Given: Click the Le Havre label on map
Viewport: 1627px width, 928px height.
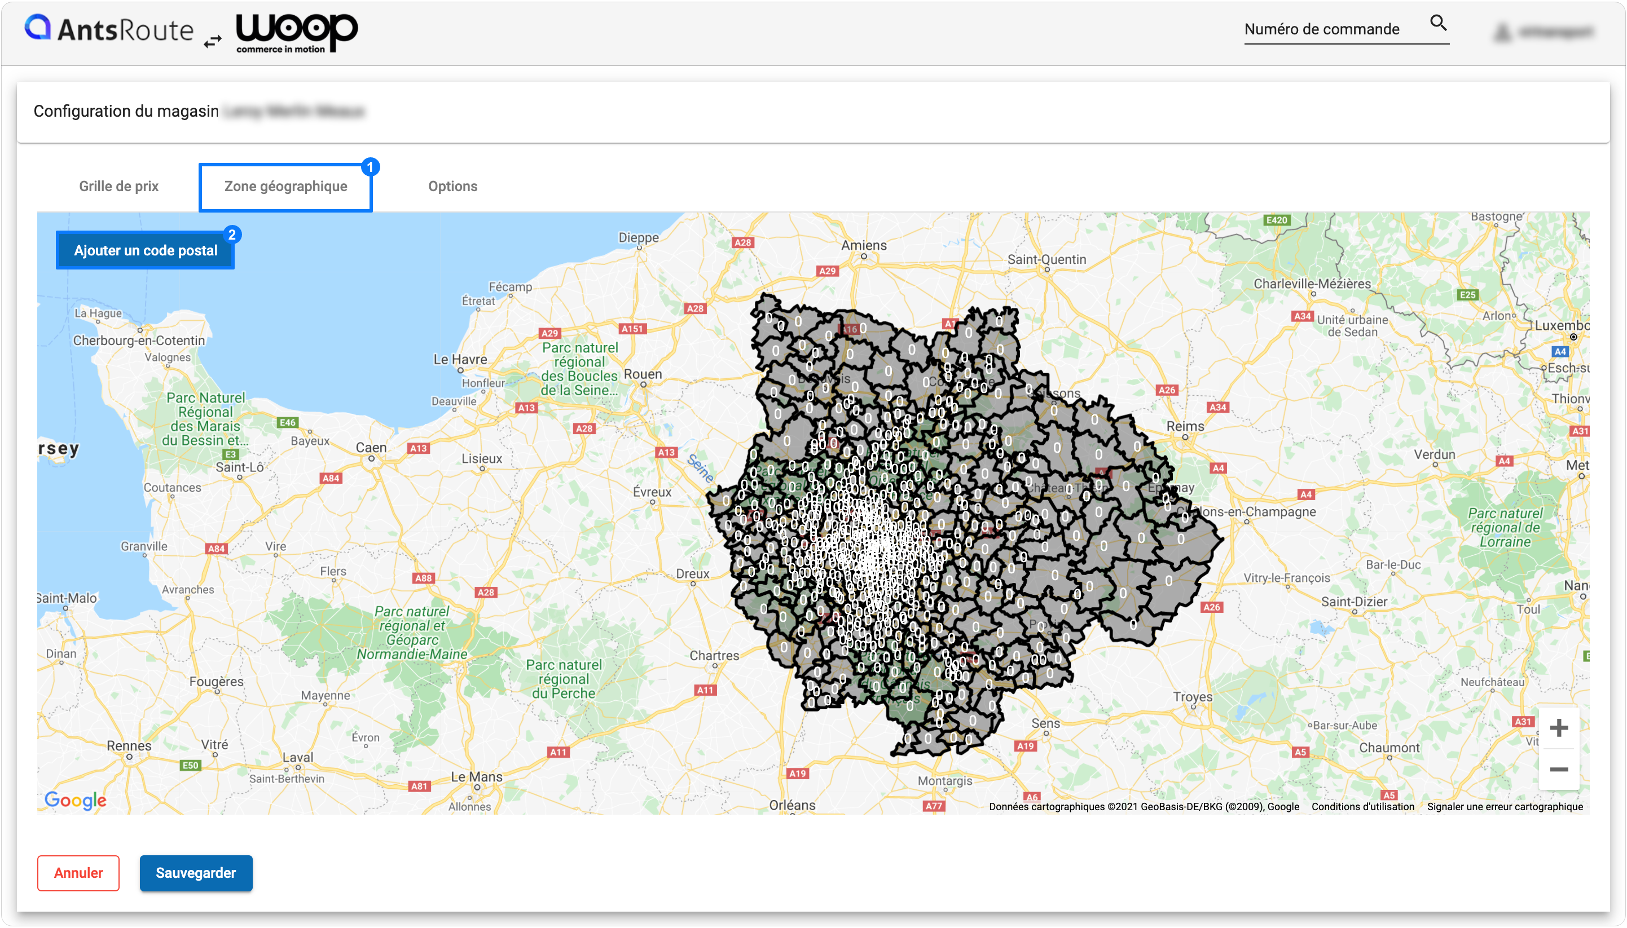Looking at the screenshot, I should pyautogui.click(x=460, y=360).
